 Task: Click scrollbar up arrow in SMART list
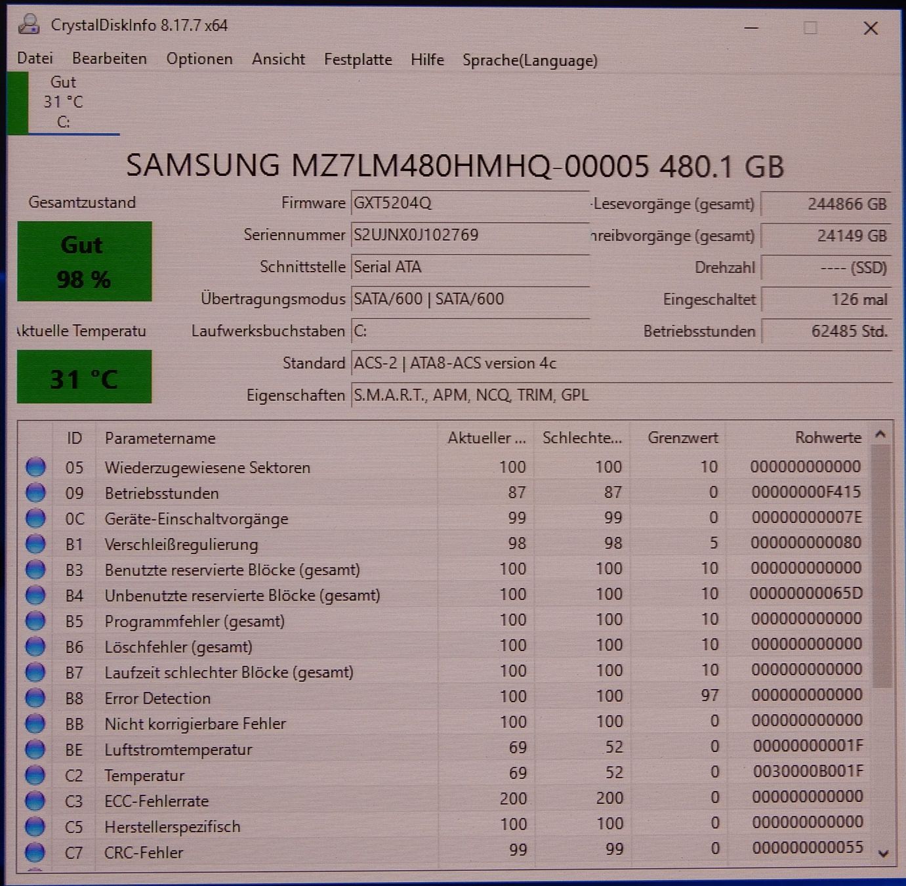click(x=881, y=434)
